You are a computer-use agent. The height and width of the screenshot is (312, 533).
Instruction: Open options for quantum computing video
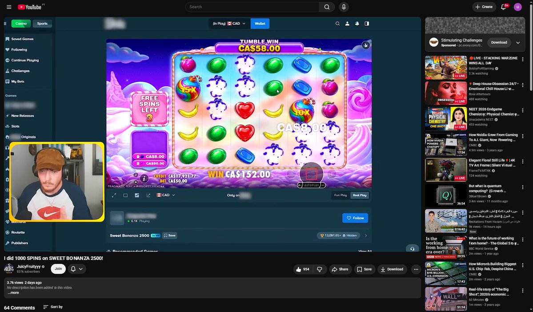point(523,187)
